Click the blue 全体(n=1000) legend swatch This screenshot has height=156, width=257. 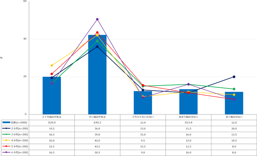(x=6, y=122)
